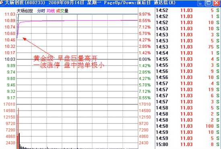
Task: Select the final 15:00 tick row
Action: point(188,144)
